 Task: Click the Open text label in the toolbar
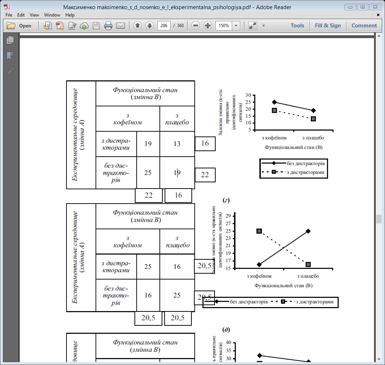[25, 26]
